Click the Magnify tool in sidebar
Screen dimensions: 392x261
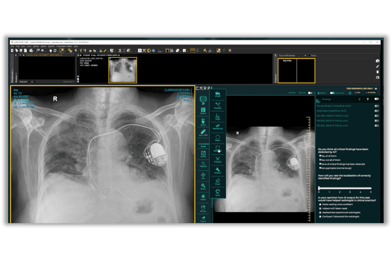[x=203, y=164]
